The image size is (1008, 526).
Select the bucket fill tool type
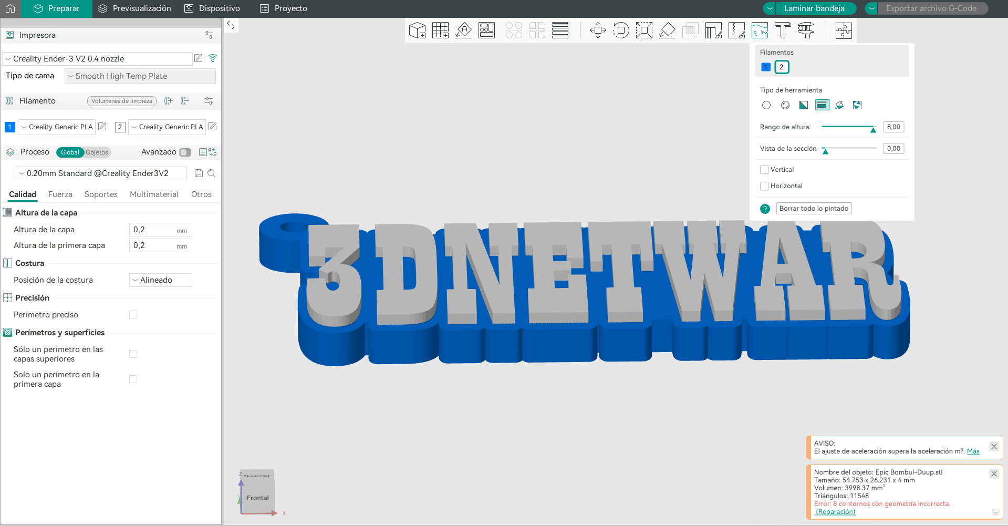click(x=839, y=105)
